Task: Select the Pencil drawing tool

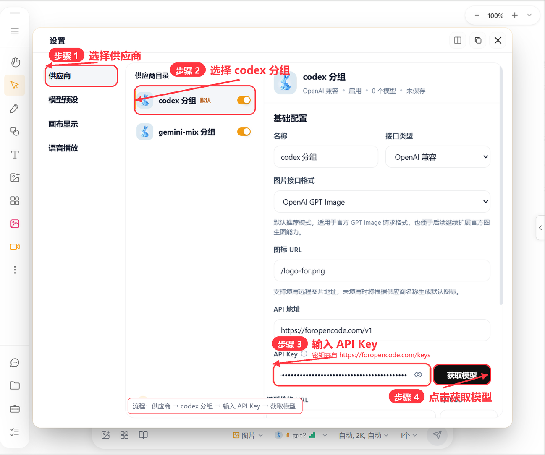Action: 15,109
